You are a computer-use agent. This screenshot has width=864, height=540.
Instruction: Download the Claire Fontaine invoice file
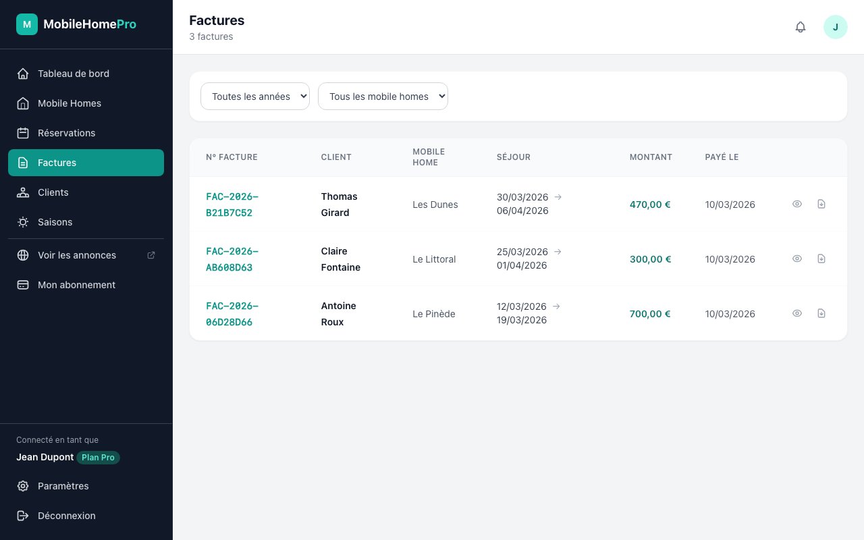coord(821,259)
